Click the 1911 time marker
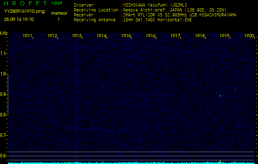This screenshot has height=164, width=258. [28, 36]
